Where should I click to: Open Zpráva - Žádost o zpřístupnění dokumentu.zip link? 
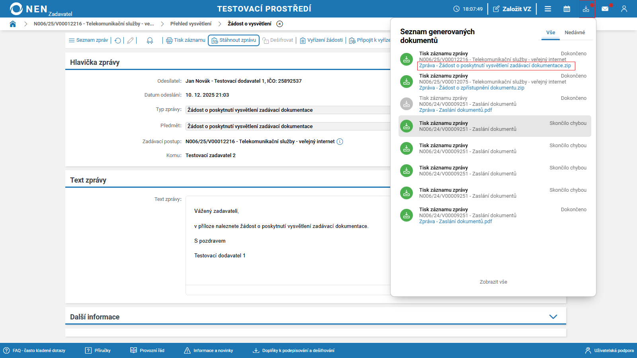click(x=471, y=88)
